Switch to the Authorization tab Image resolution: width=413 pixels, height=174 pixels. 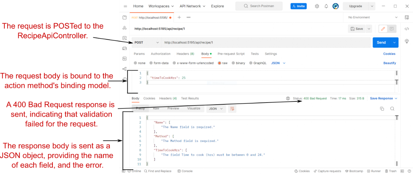[161, 54]
